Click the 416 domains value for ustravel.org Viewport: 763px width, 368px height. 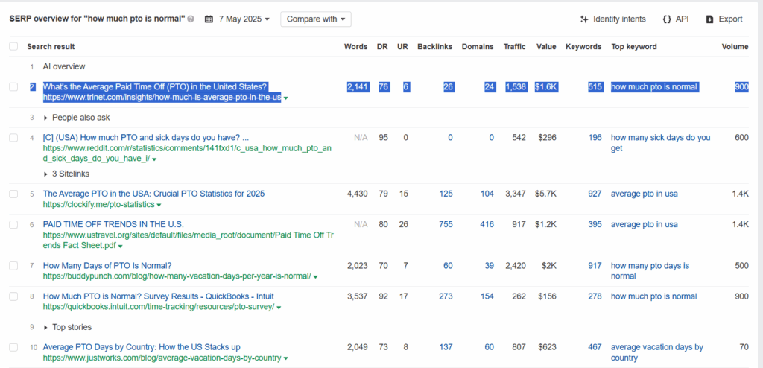pos(487,224)
